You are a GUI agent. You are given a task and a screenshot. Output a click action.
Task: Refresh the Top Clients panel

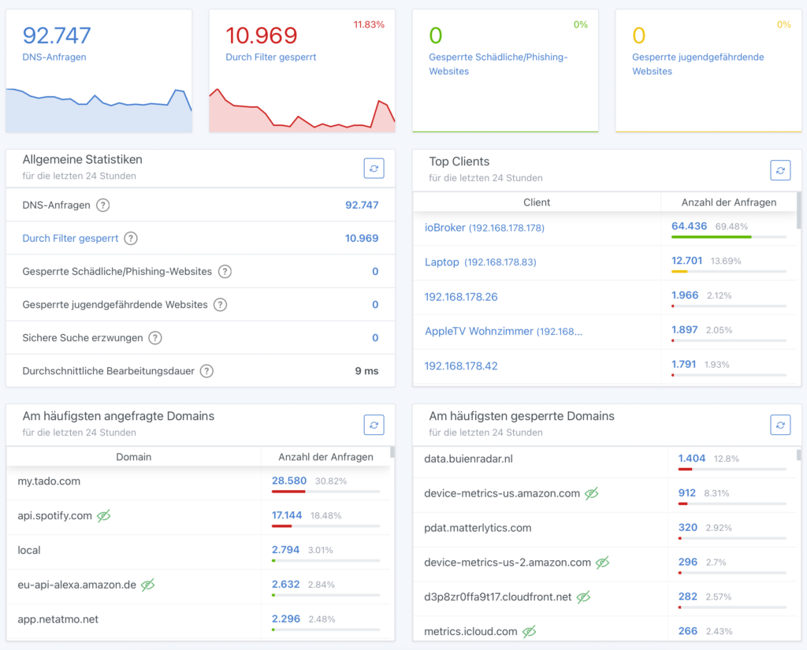pos(780,170)
